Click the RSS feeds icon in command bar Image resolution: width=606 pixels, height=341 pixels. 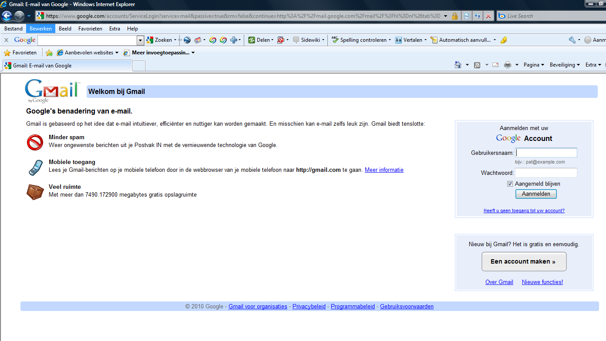pos(477,65)
